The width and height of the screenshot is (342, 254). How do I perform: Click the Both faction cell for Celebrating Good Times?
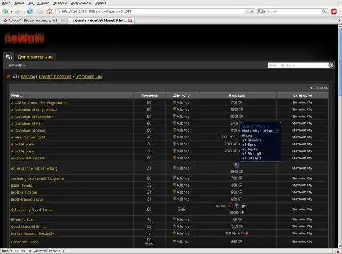(x=181, y=209)
